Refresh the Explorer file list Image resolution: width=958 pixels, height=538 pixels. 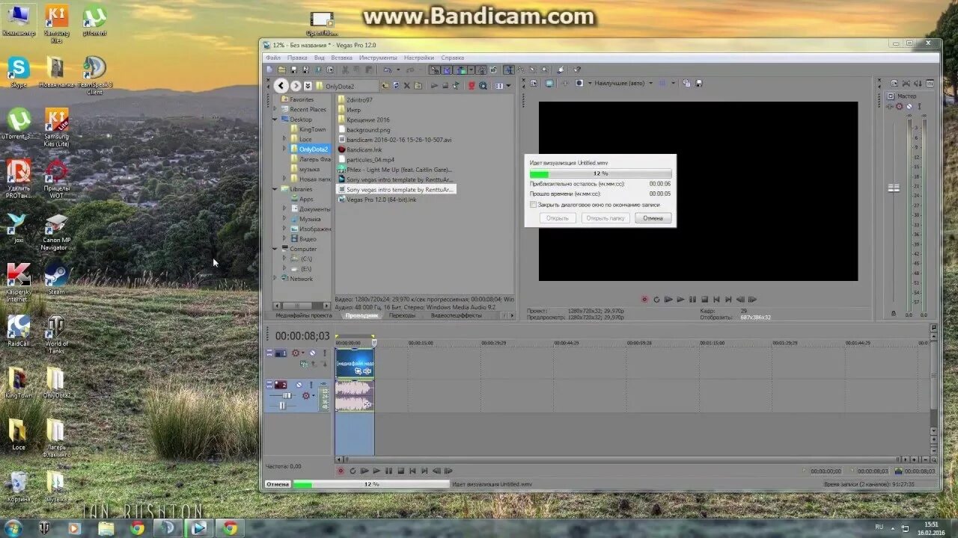coord(396,86)
